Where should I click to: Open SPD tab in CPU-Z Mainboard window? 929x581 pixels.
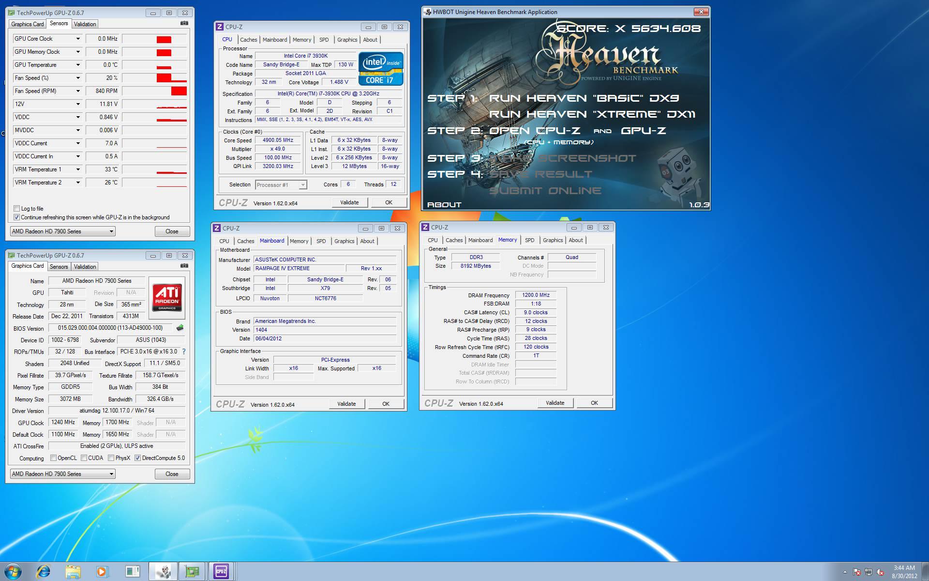tap(321, 241)
